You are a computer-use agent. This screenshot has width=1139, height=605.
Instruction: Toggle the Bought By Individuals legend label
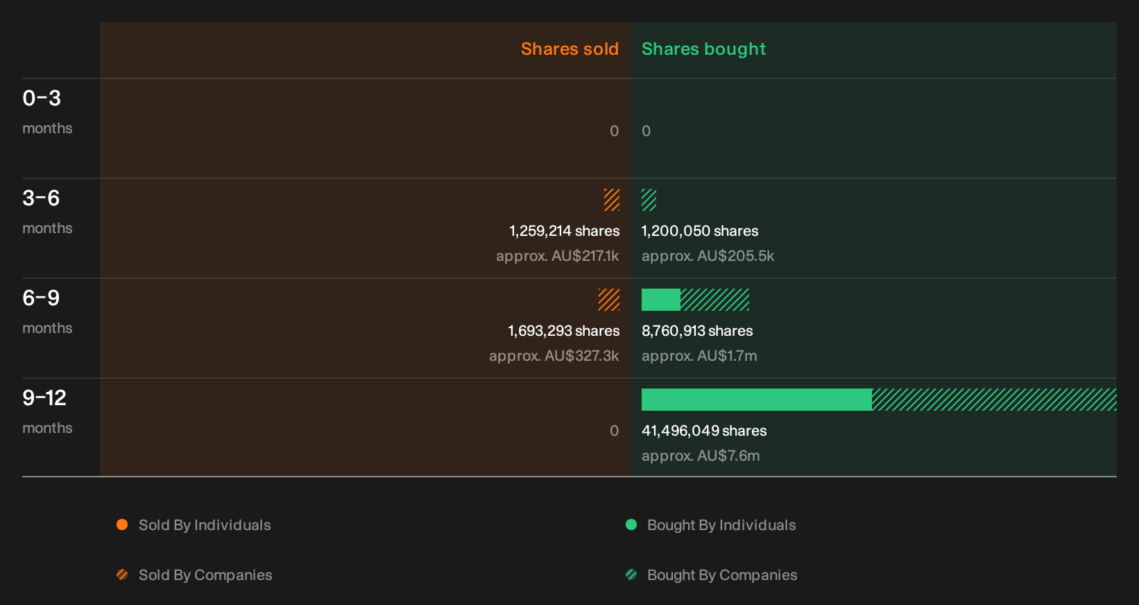721,525
